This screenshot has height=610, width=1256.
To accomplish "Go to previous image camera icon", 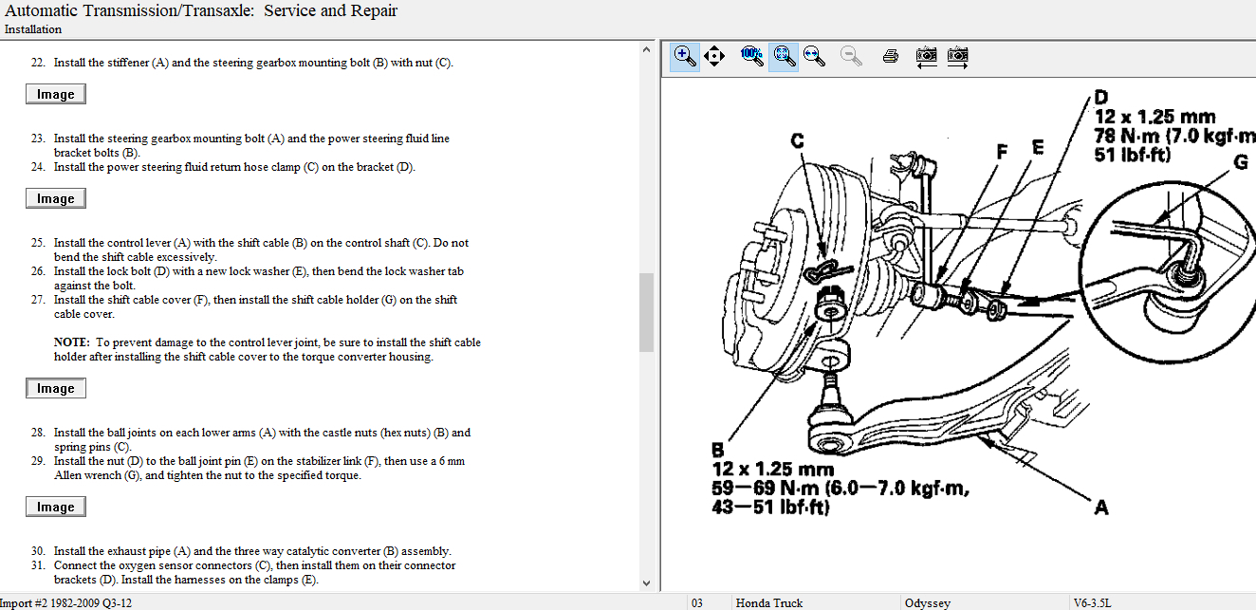I will [927, 56].
